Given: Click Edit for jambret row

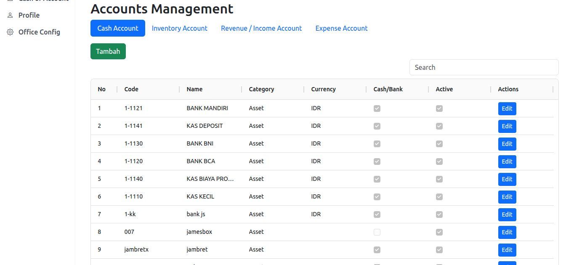Looking at the screenshot, I should pyautogui.click(x=507, y=250).
